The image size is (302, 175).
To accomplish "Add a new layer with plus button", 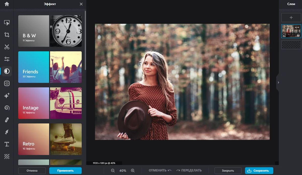I will click(291, 18).
